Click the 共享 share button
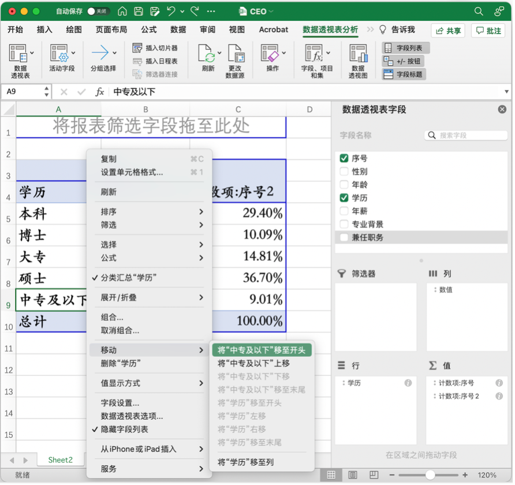Image resolution: width=515 pixels, height=485 pixels. click(x=448, y=31)
